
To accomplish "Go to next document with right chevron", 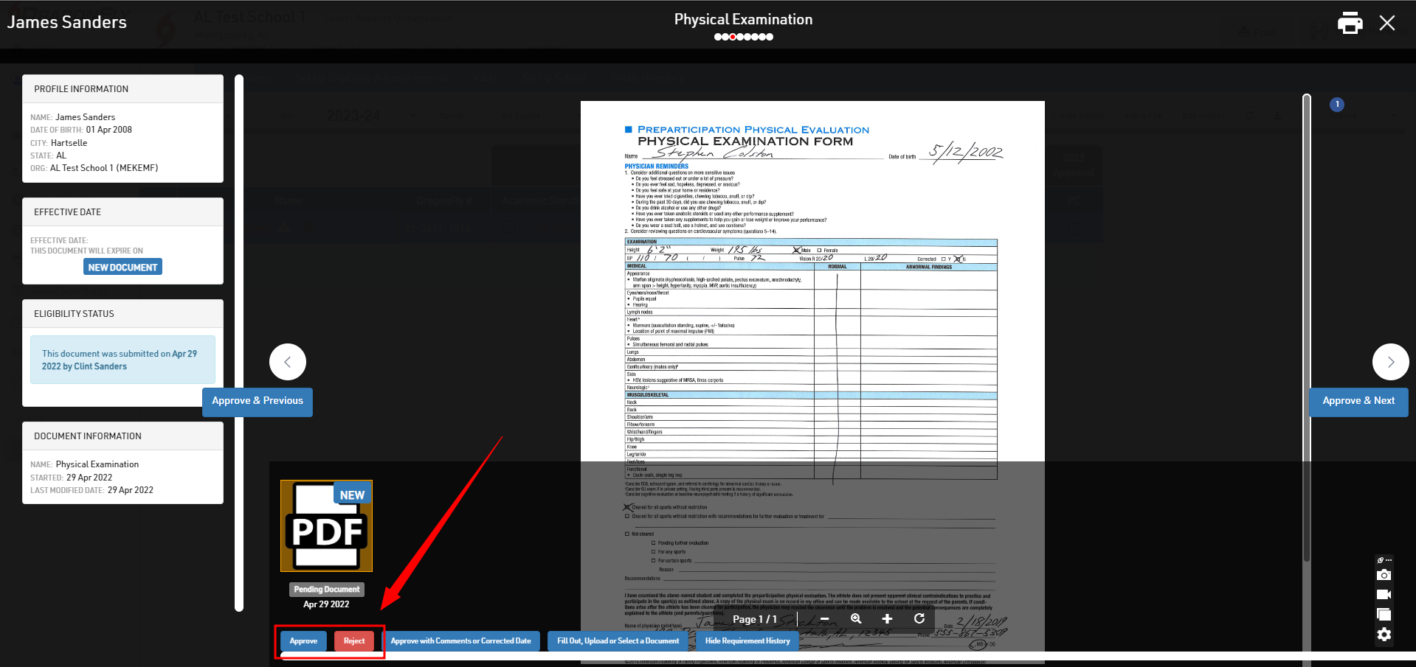I will click(x=1390, y=362).
